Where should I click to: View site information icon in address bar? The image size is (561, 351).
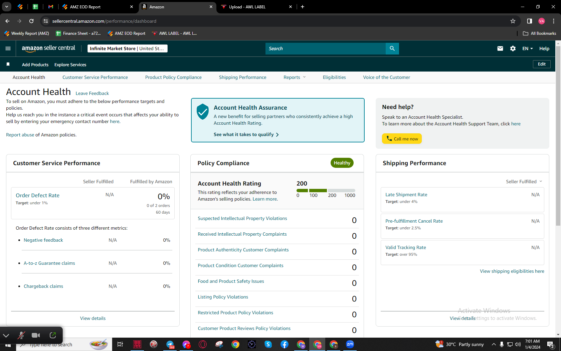tap(46, 21)
